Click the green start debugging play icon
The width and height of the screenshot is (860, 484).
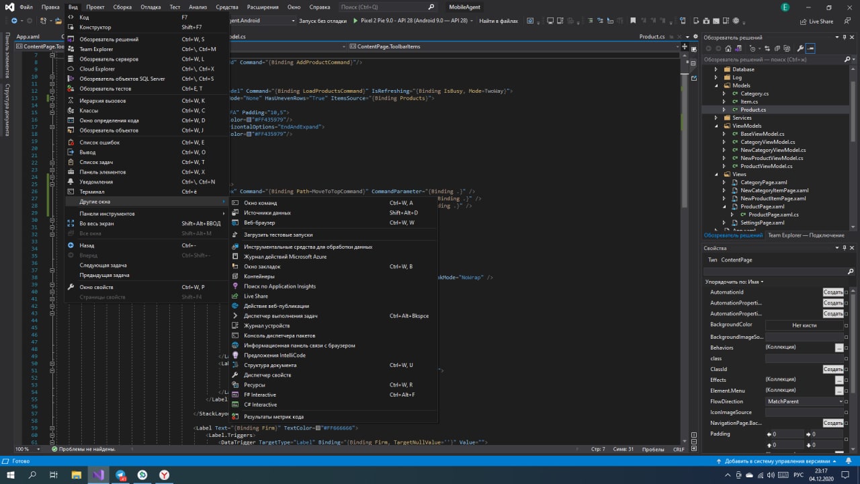355,21
